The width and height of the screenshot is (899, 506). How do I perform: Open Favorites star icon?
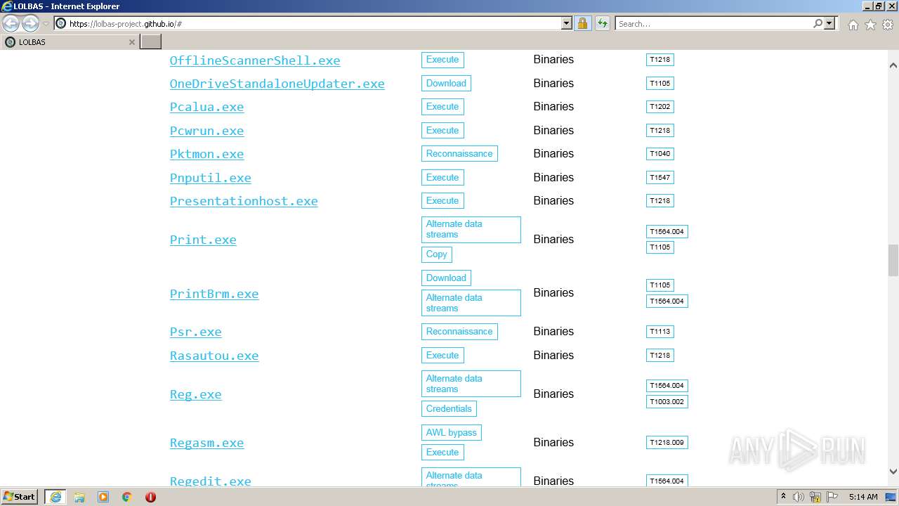(870, 25)
